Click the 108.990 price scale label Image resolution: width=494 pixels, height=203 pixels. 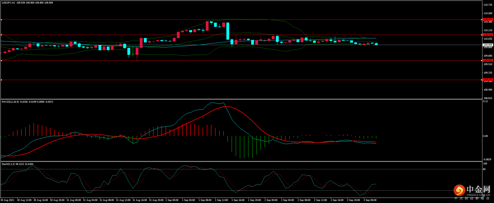pyautogui.click(x=488, y=90)
